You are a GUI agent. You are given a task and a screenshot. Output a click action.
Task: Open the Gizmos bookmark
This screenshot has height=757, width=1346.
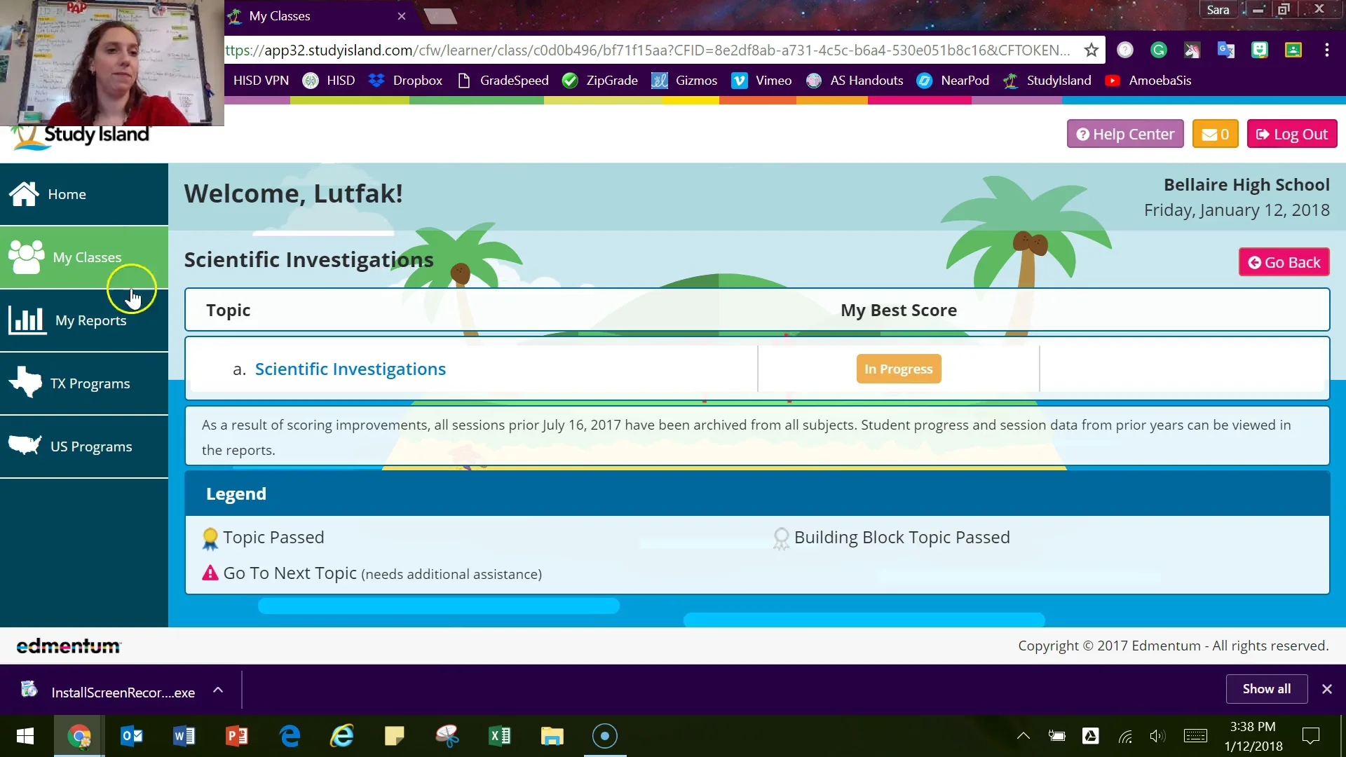click(685, 81)
